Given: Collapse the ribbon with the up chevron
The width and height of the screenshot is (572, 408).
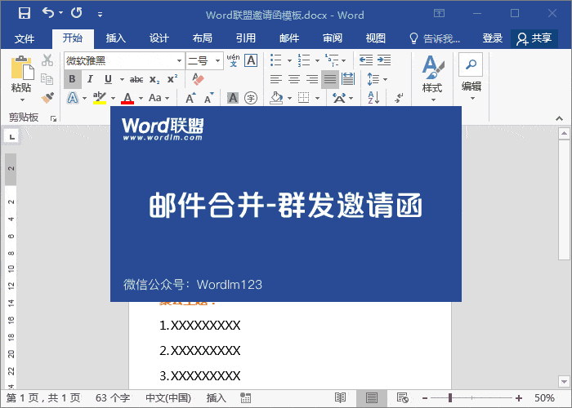Looking at the screenshot, I should (559, 118).
